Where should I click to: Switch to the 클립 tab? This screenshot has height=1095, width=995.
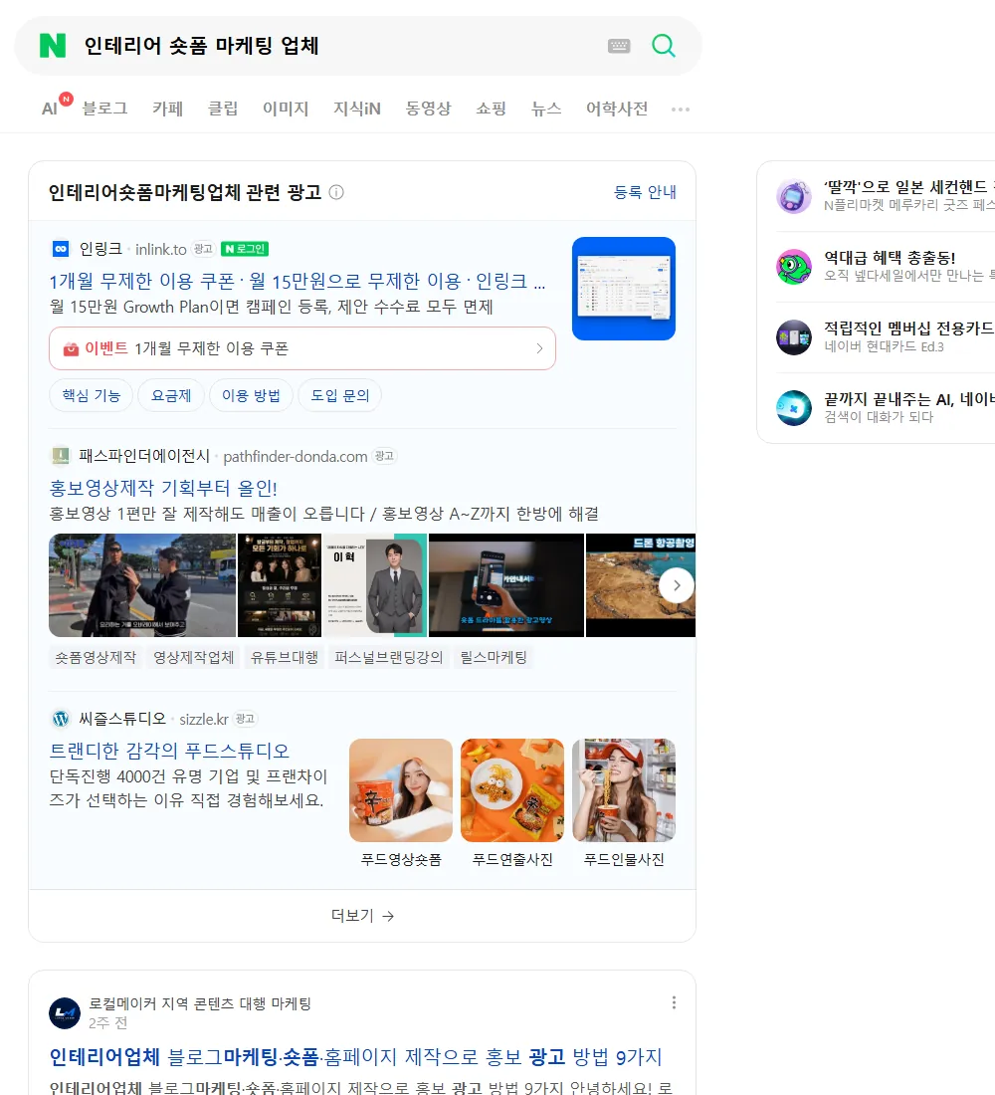223,109
